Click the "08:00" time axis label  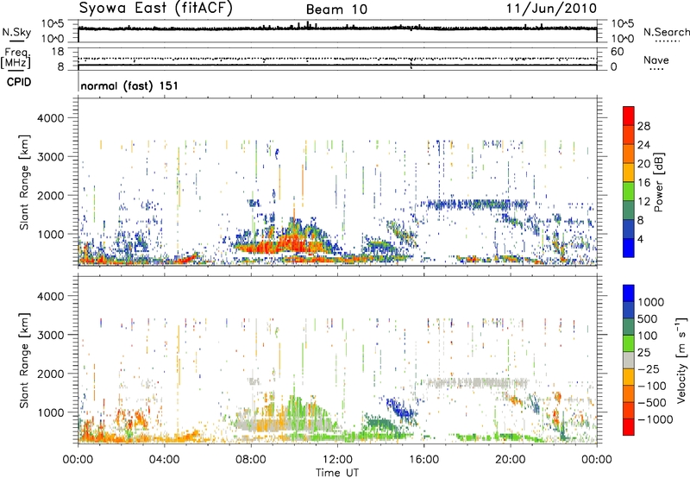coord(251,459)
